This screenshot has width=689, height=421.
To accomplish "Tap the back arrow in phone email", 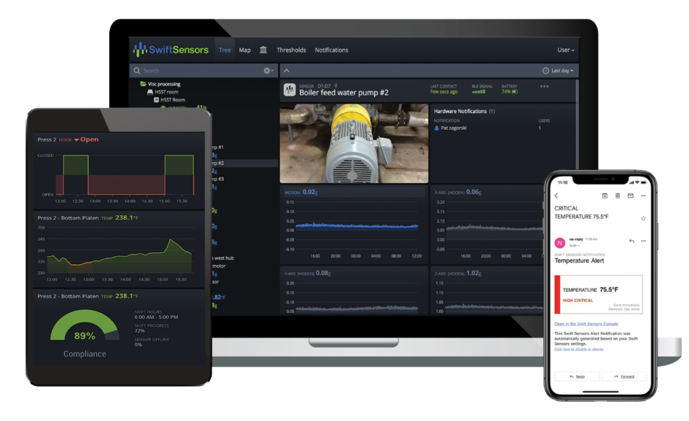I will (x=556, y=196).
